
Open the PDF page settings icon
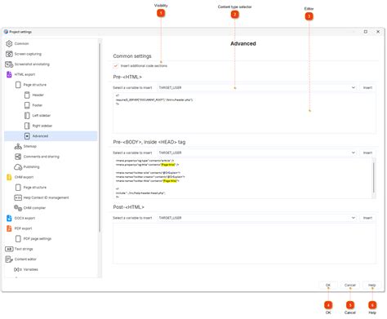(x=18, y=239)
